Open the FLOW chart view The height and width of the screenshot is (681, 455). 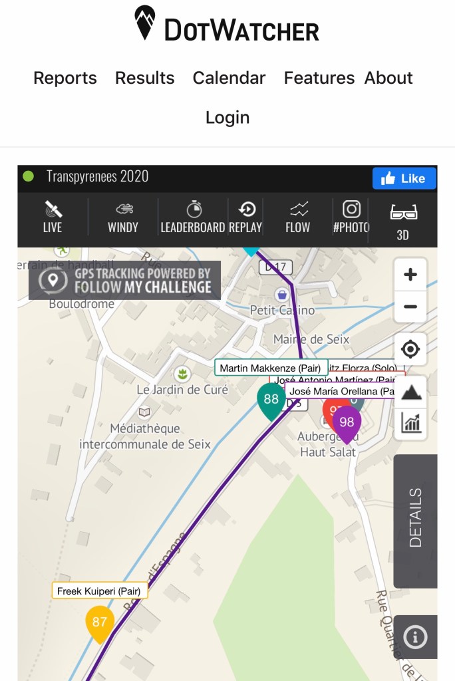(x=297, y=218)
